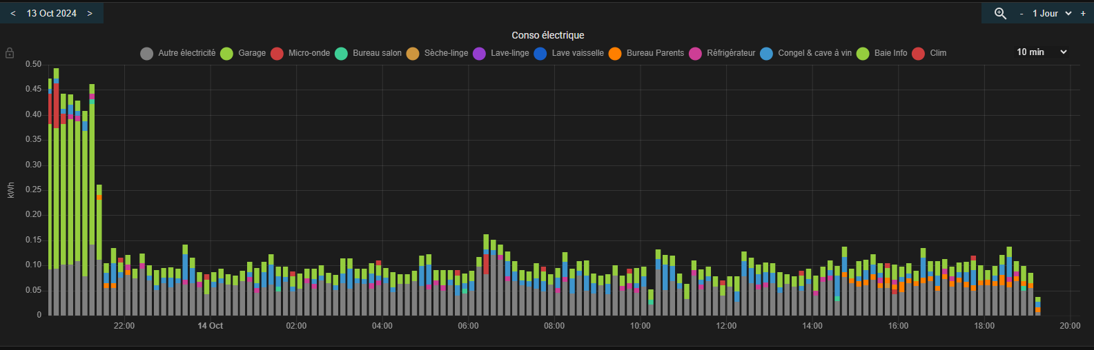Screen dimensions: 1094x350
Task: Go to next day with right arrow
Action: (x=90, y=14)
